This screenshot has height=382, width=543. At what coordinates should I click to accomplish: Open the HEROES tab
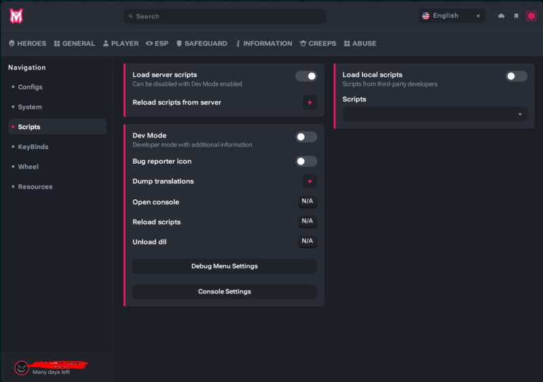click(x=27, y=44)
